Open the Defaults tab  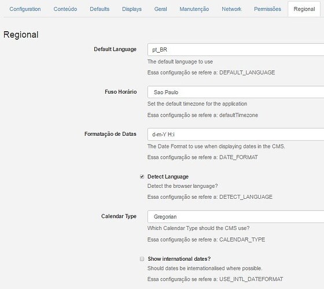(100, 9)
